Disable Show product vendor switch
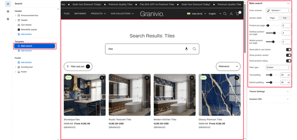This screenshot has height=140, width=297. pos(288,55)
